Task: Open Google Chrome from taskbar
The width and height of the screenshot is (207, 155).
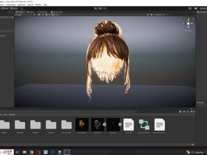Action: (x=31, y=152)
